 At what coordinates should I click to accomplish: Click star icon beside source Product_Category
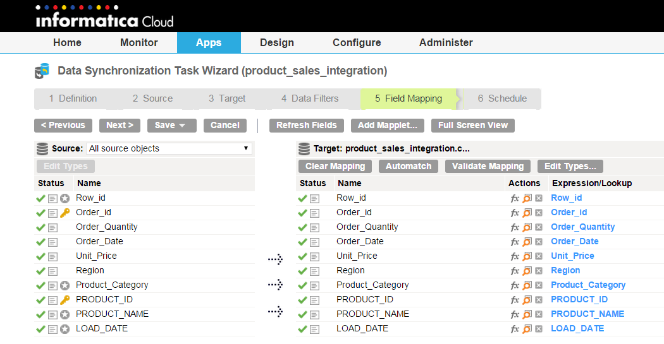point(65,285)
